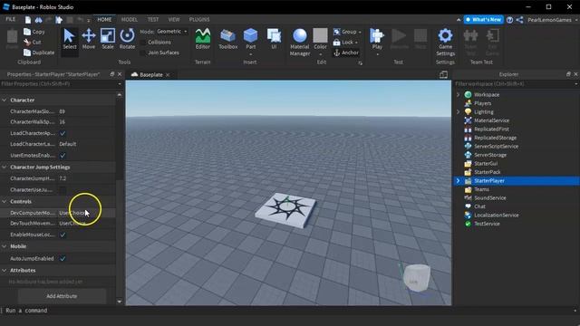Collapse the Attributes section
This screenshot has width=580, height=326.
click(5, 270)
